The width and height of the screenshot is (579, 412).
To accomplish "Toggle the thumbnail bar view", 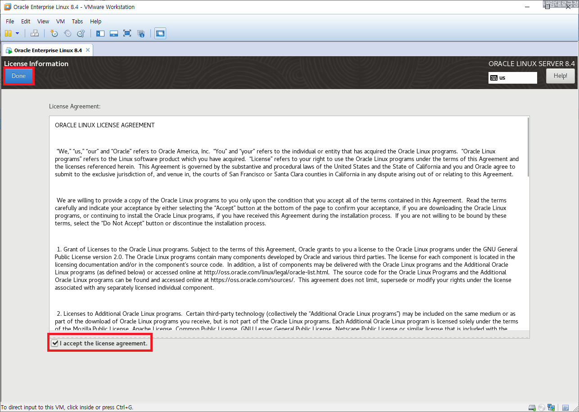I will (114, 33).
